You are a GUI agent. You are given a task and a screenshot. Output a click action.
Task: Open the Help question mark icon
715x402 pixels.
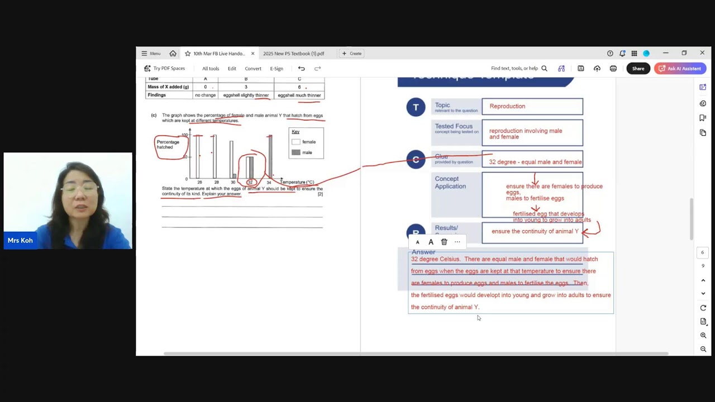(610, 54)
